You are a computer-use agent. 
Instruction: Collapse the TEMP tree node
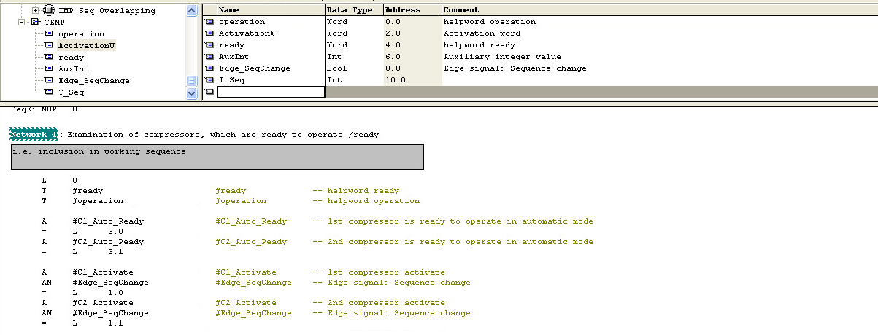23,23
